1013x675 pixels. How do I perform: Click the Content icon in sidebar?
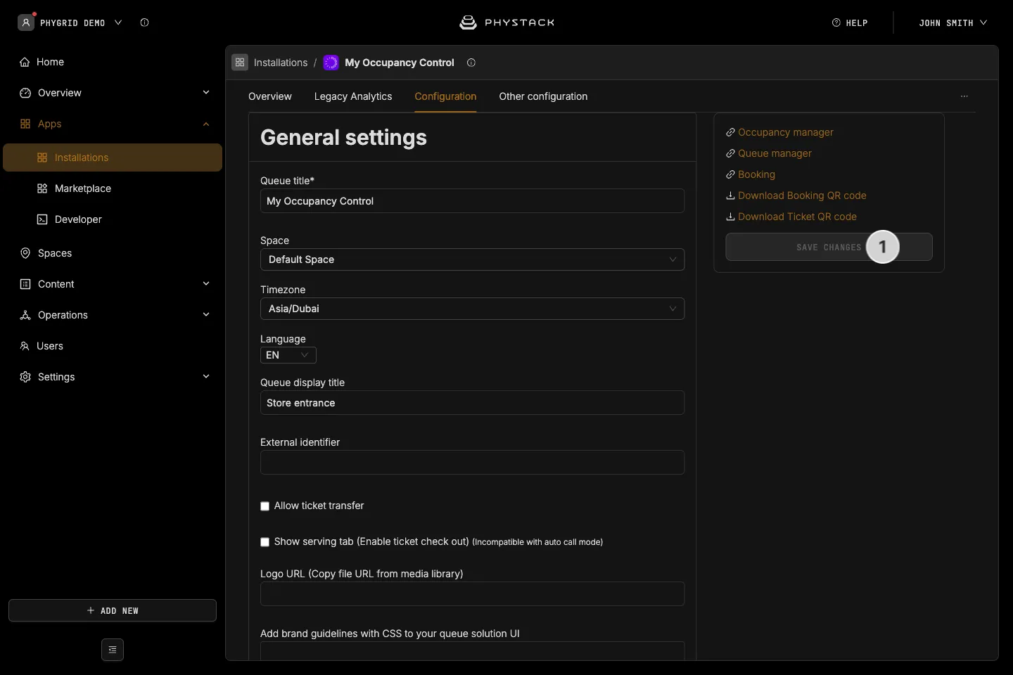(25, 284)
